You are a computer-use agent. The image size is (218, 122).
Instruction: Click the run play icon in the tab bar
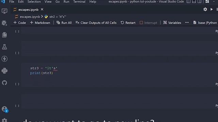point(212,9)
